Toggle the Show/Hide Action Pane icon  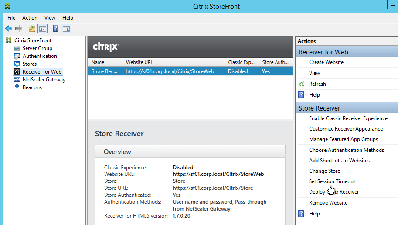[66, 28]
